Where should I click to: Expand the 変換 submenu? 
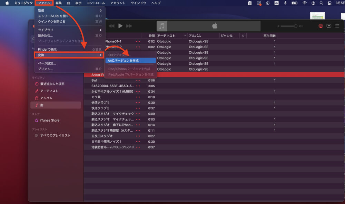tap(69, 55)
